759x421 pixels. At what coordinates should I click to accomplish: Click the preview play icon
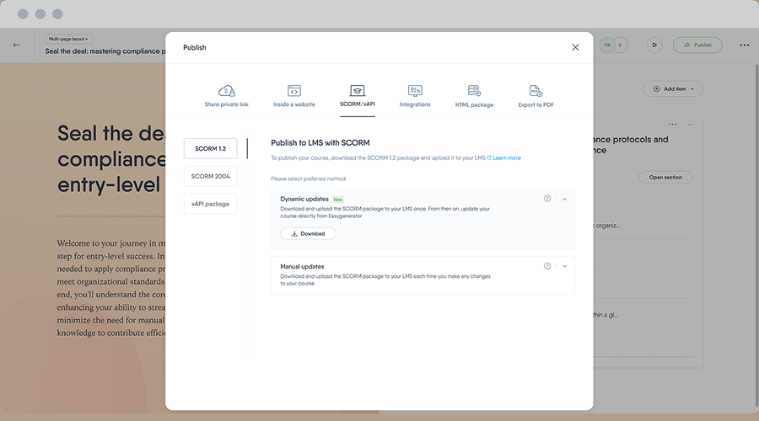654,45
